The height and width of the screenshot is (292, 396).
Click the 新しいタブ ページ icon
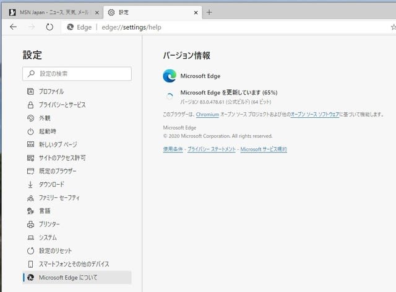[30, 144]
